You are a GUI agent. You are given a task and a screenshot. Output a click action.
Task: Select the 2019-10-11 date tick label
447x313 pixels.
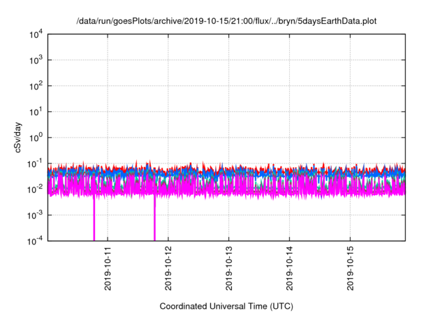pyautogui.click(x=108, y=268)
